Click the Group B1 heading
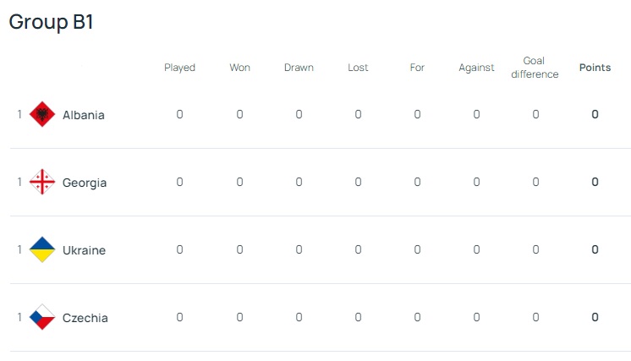The image size is (631, 361). (x=51, y=22)
